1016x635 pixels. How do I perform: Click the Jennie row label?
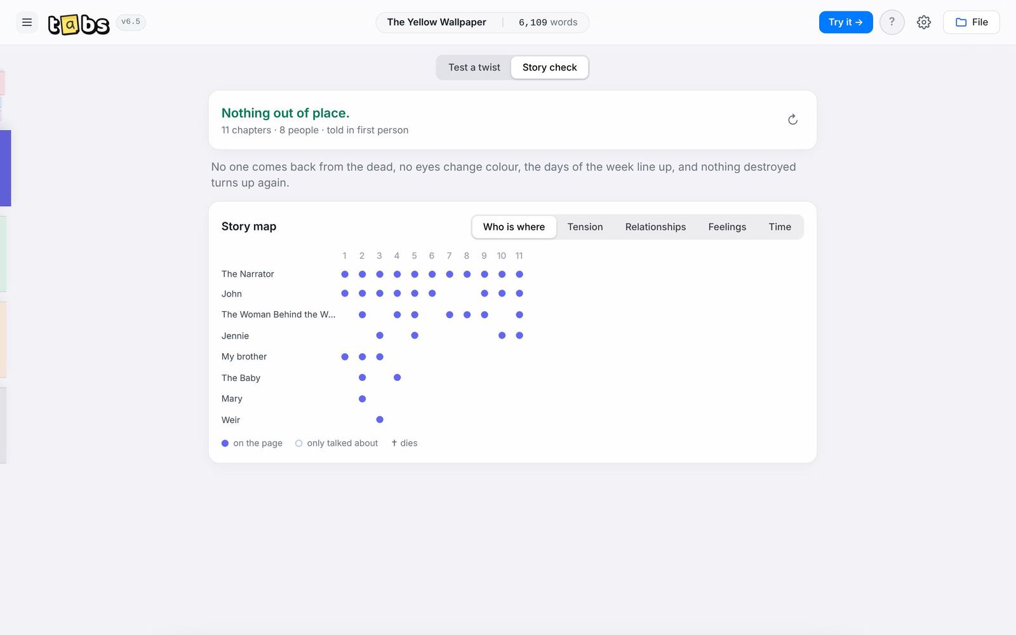(x=235, y=336)
